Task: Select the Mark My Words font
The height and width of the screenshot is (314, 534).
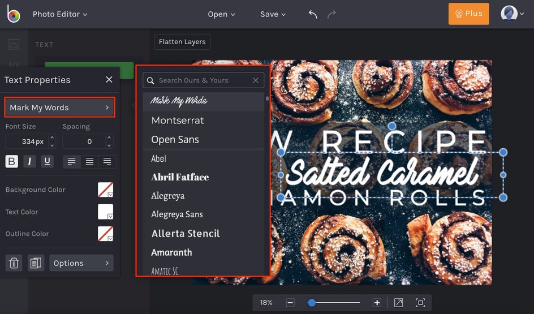Action: (203, 101)
